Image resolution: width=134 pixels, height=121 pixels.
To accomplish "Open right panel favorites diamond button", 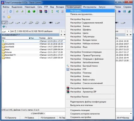I will tap(127, 35).
